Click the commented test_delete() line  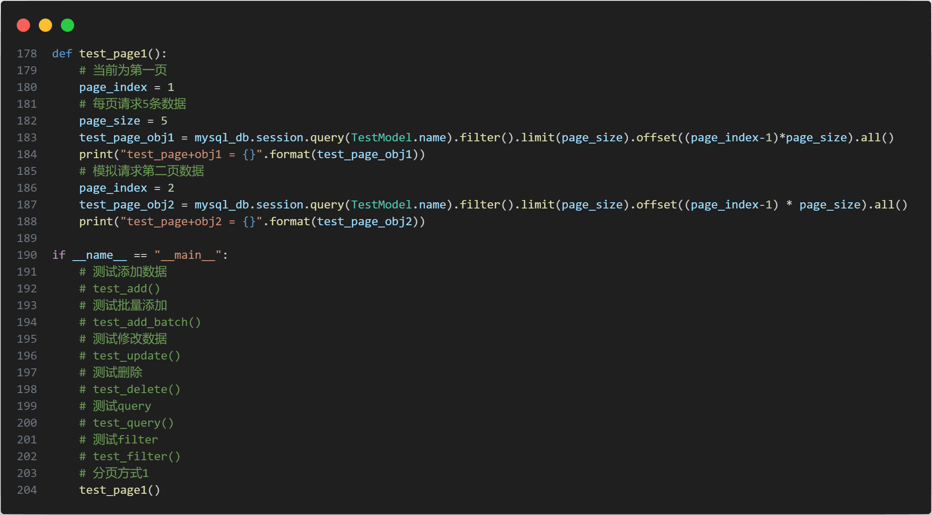coord(130,389)
